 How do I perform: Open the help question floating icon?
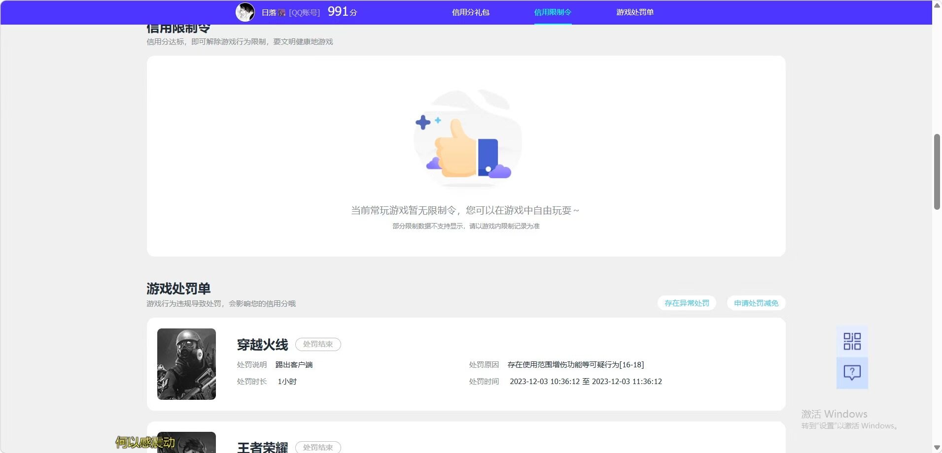pyautogui.click(x=852, y=373)
